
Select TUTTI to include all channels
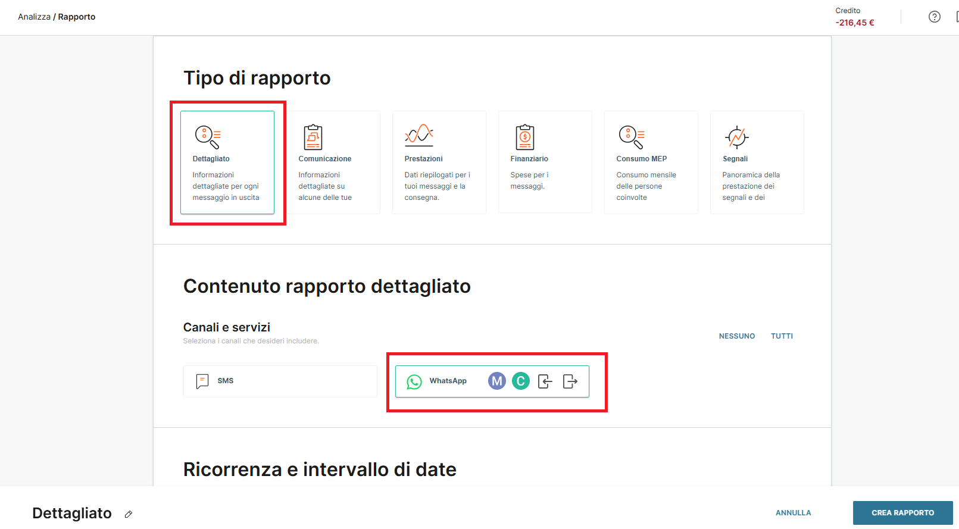(782, 336)
